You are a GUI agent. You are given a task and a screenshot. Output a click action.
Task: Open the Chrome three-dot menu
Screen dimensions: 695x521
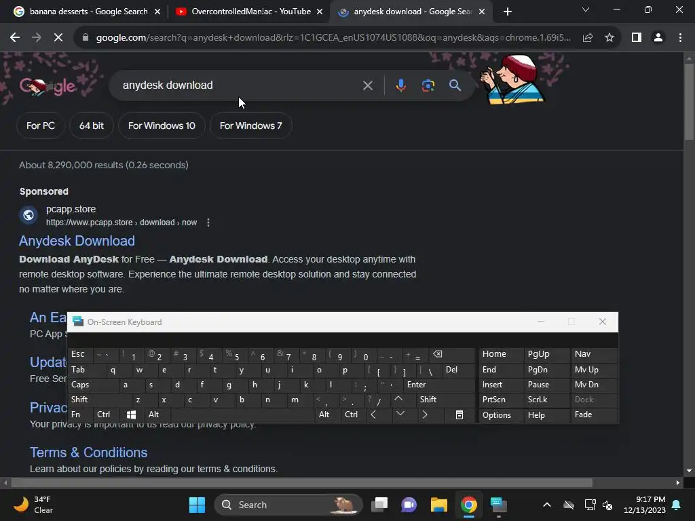click(x=680, y=38)
